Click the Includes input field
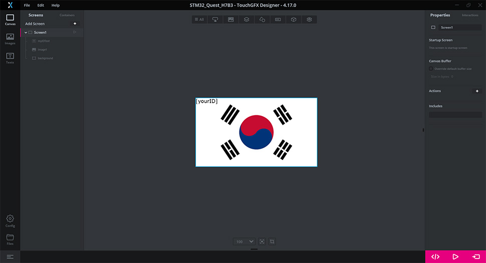Screen dimensions: 486x263 [x=455, y=115]
